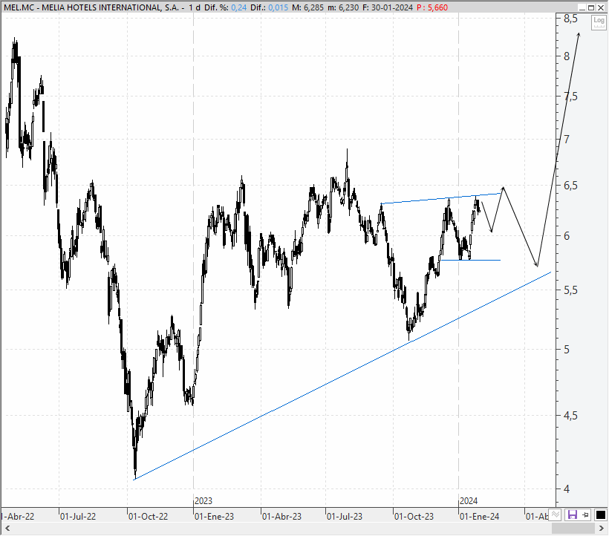Click the 2024 year marker

tap(469, 500)
